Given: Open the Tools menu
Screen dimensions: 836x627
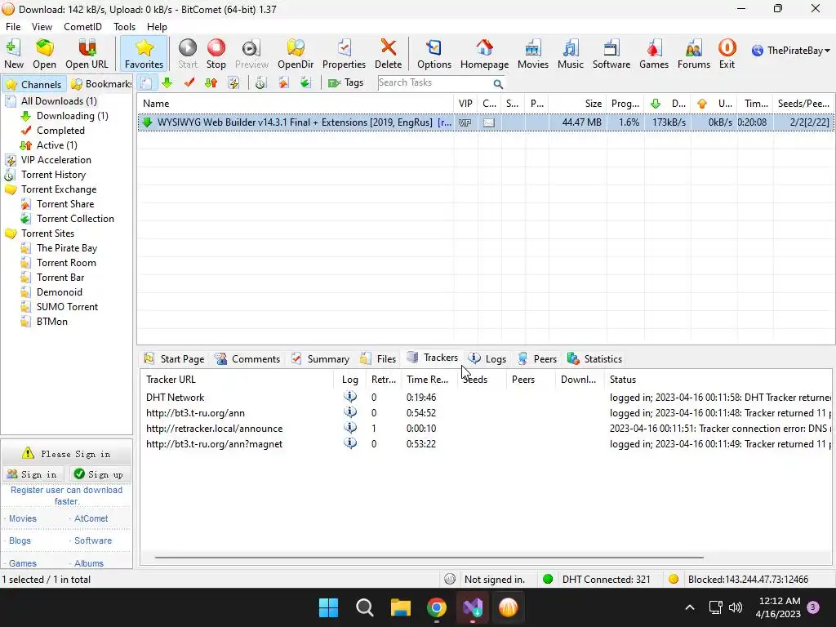Looking at the screenshot, I should (x=124, y=27).
